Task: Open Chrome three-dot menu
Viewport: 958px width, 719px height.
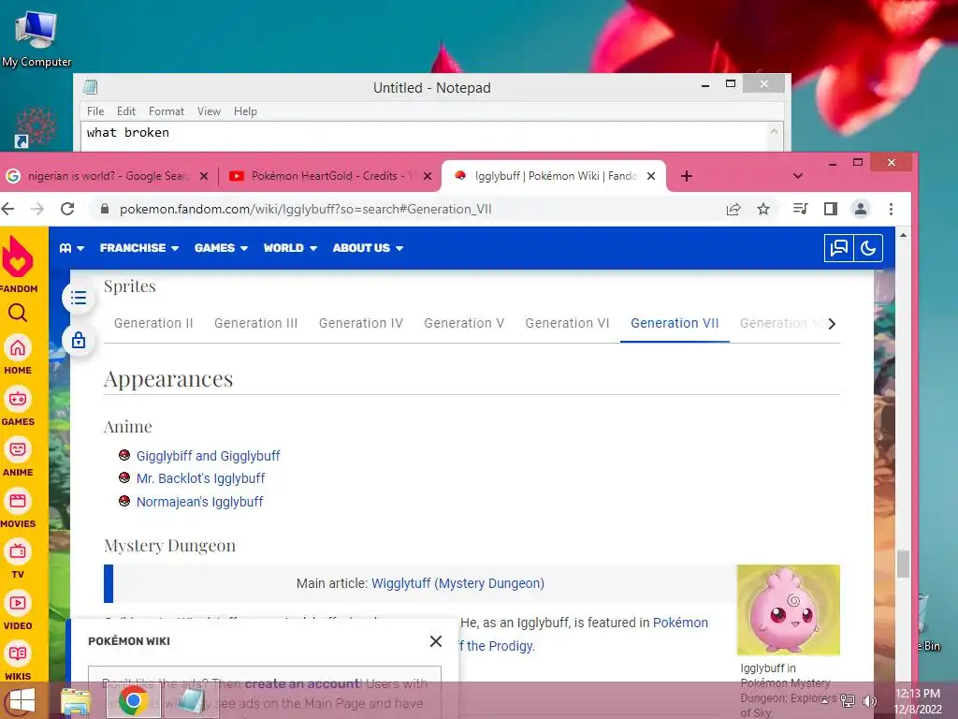Action: tap(891, 209)
